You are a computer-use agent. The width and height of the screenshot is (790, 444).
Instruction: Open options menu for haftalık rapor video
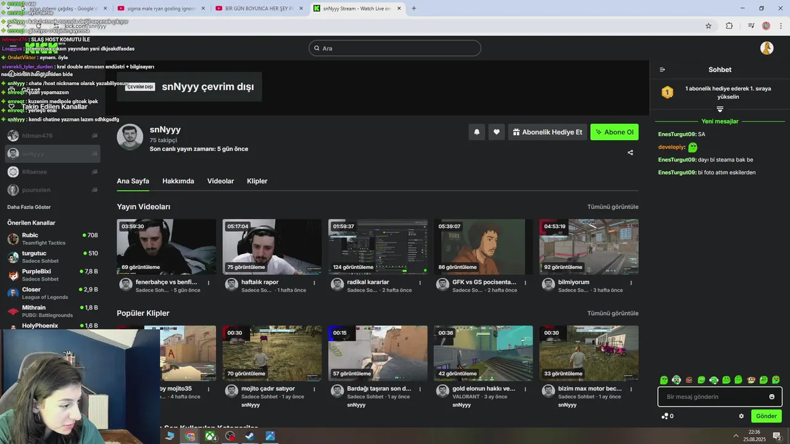314,283
